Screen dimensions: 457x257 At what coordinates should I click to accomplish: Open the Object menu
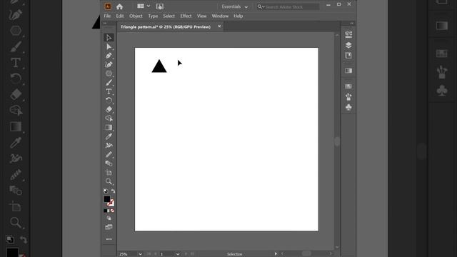coord(136,16)
